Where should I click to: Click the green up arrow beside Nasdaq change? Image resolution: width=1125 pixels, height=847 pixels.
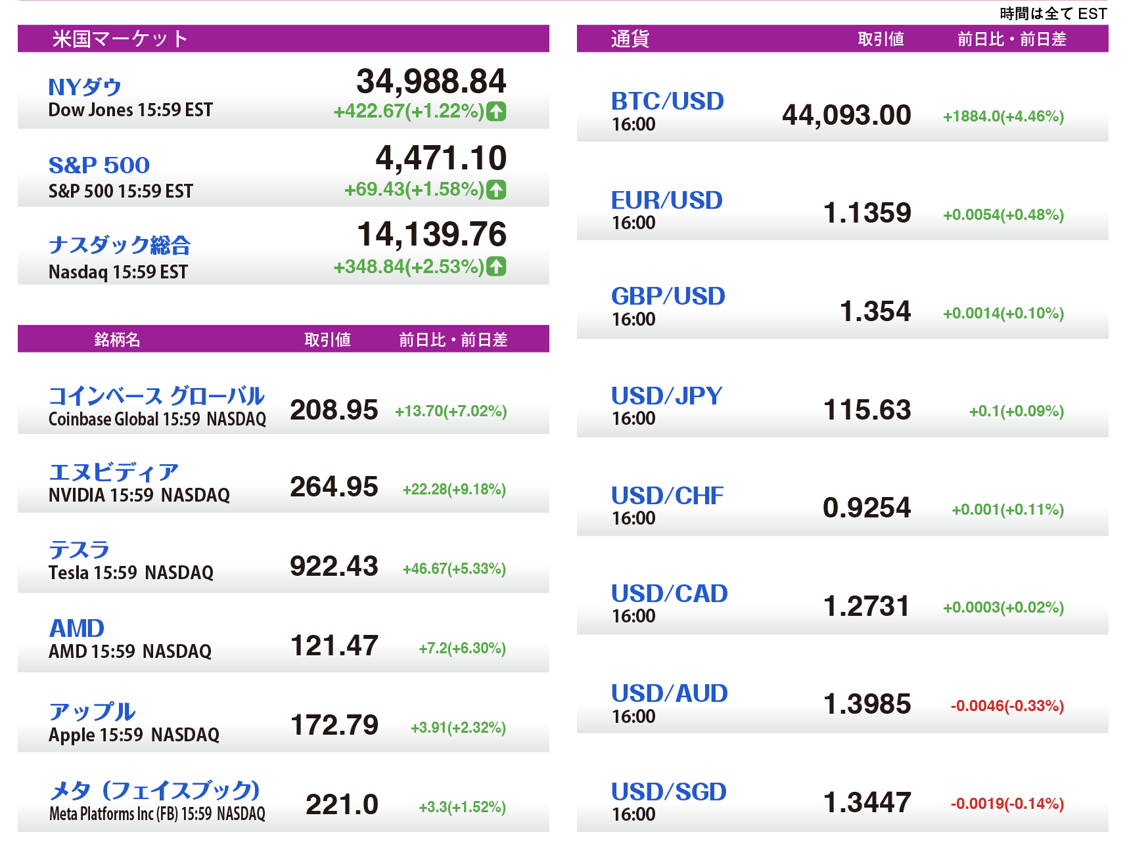496,267
